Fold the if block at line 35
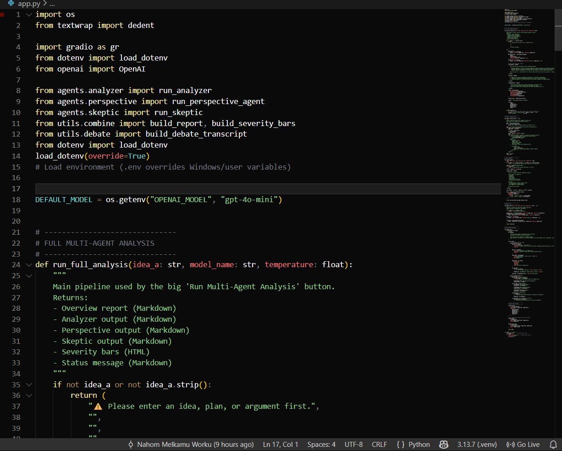The width and height of the screenshot is (562, 451). tap(29, 385)
